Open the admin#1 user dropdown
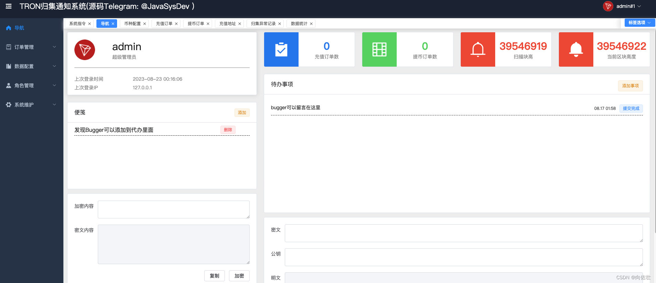This screenshot has height=283, width=656. point(629,6)
